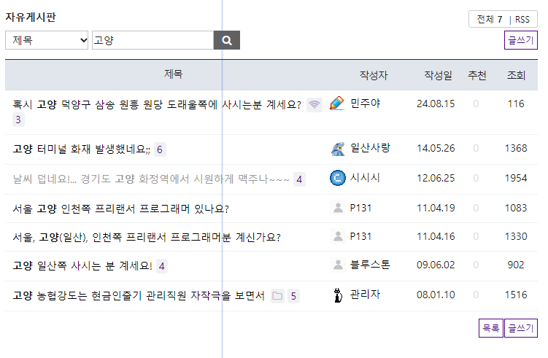Click the 작성일 column header
The image size is (548, 358).
[438, 75]
